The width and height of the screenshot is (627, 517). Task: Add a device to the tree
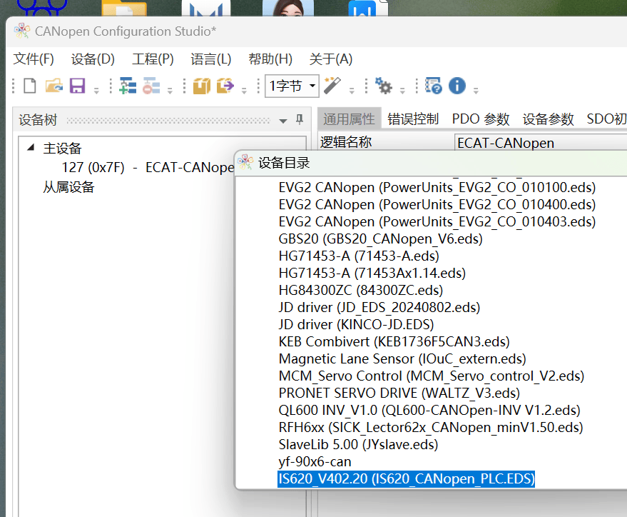(128, 86)
